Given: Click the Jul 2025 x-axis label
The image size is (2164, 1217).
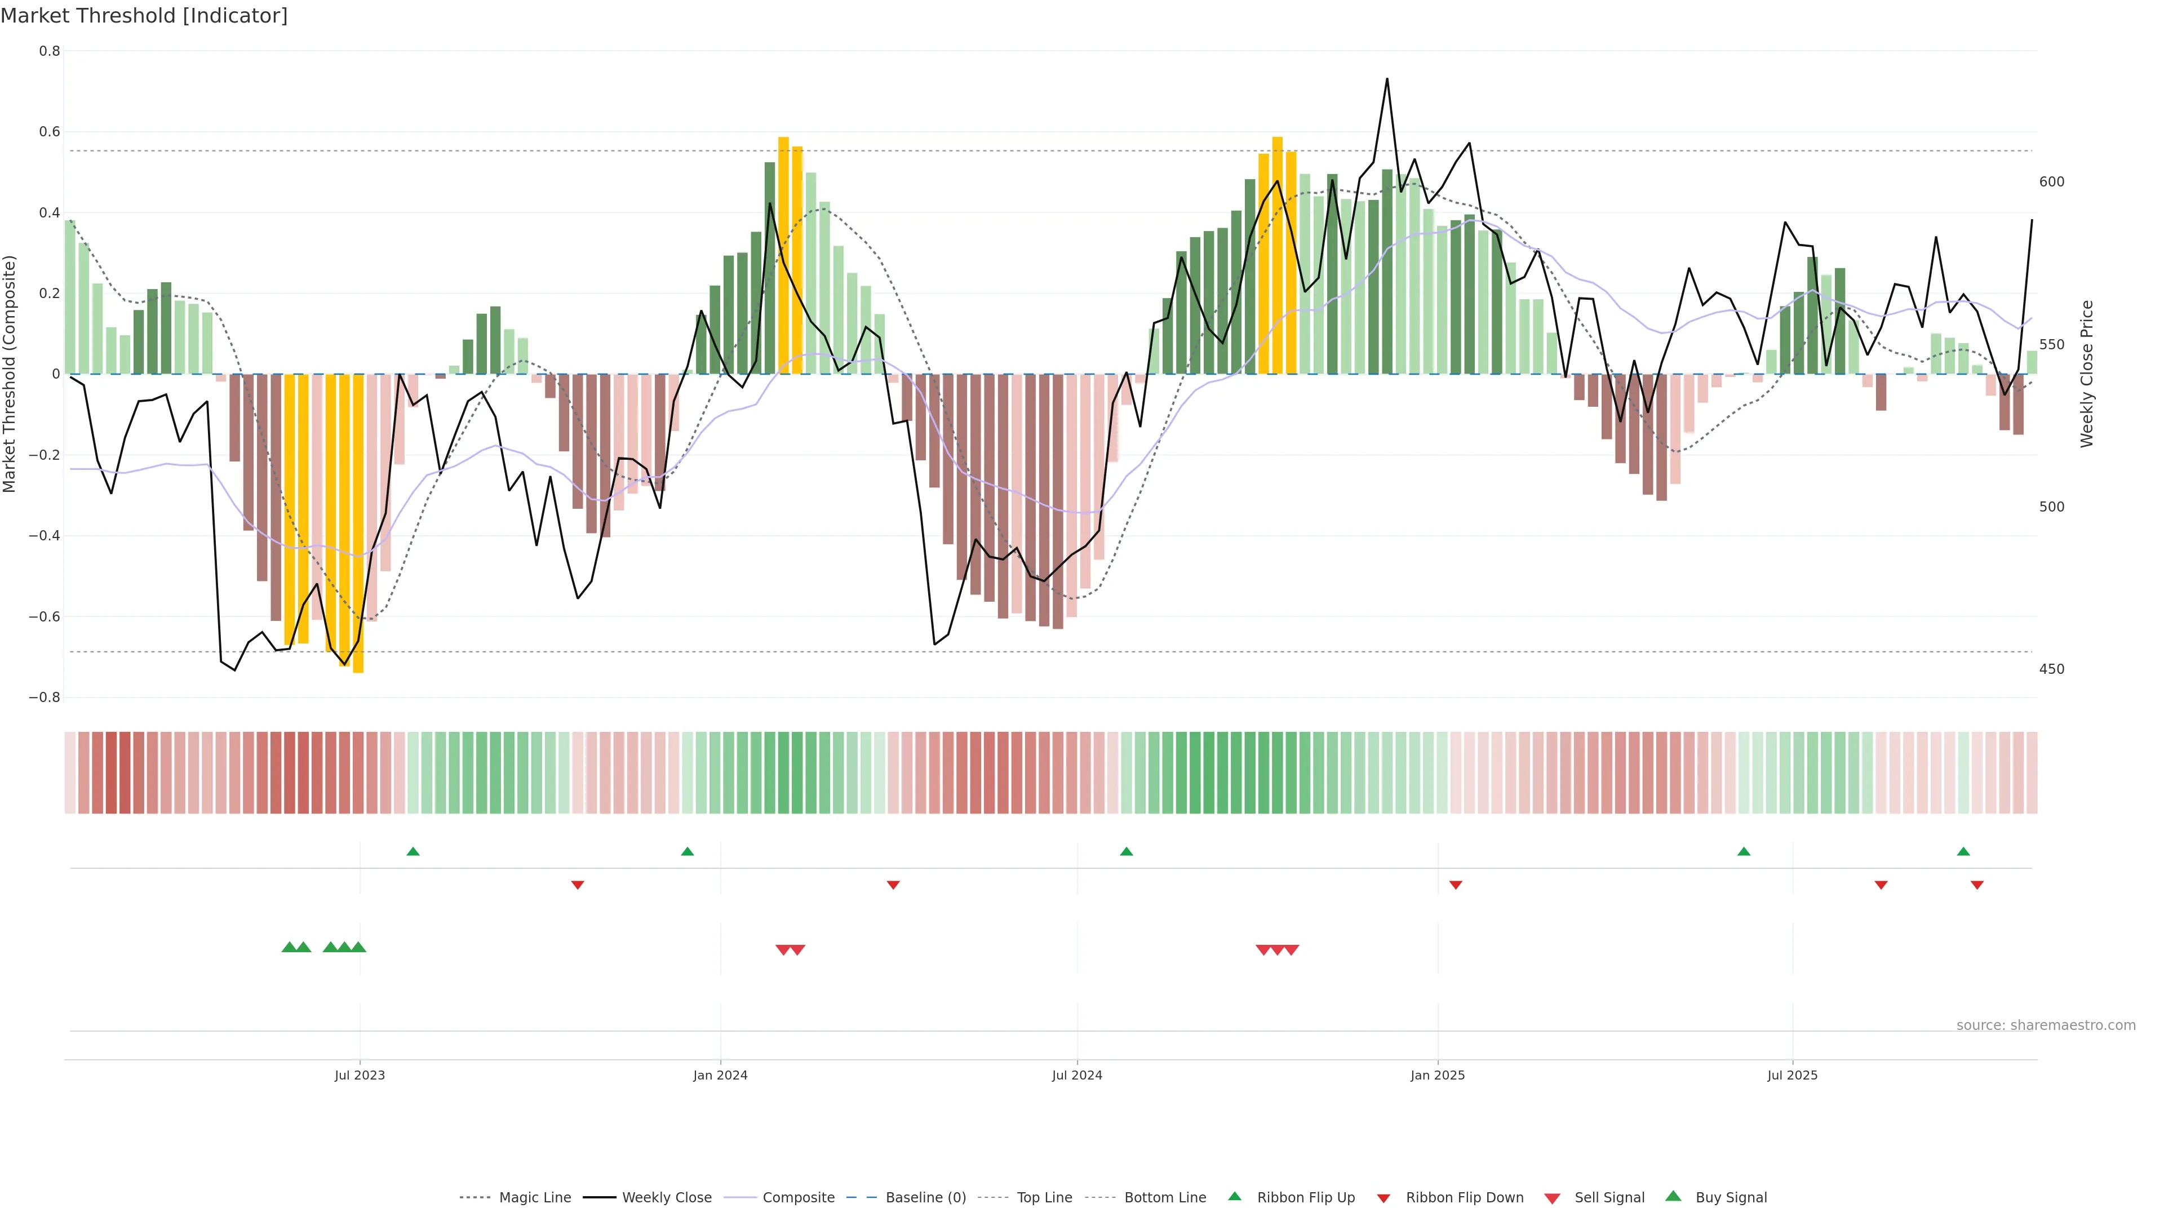Looking at the screenshot, I should [1792, 1075].
